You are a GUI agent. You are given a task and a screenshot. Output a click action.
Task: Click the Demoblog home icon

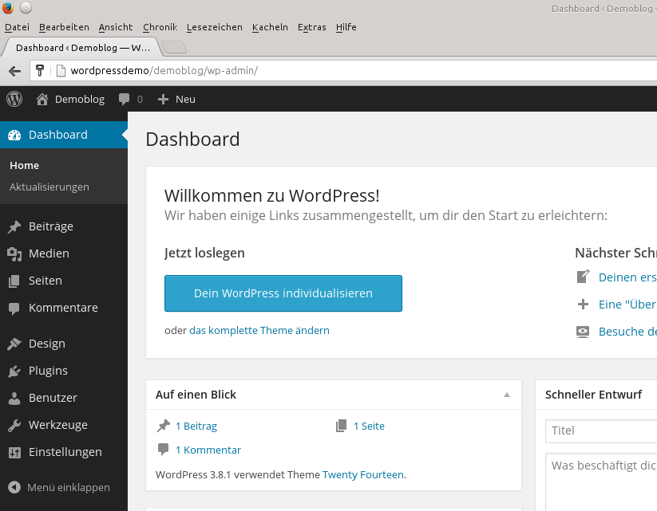[42, 99]
